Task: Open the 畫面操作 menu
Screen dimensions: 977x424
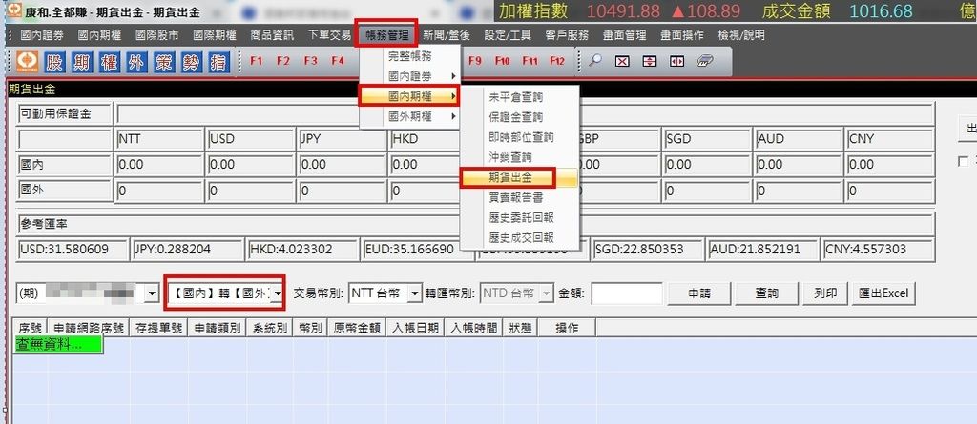Action: coord(681,35)
